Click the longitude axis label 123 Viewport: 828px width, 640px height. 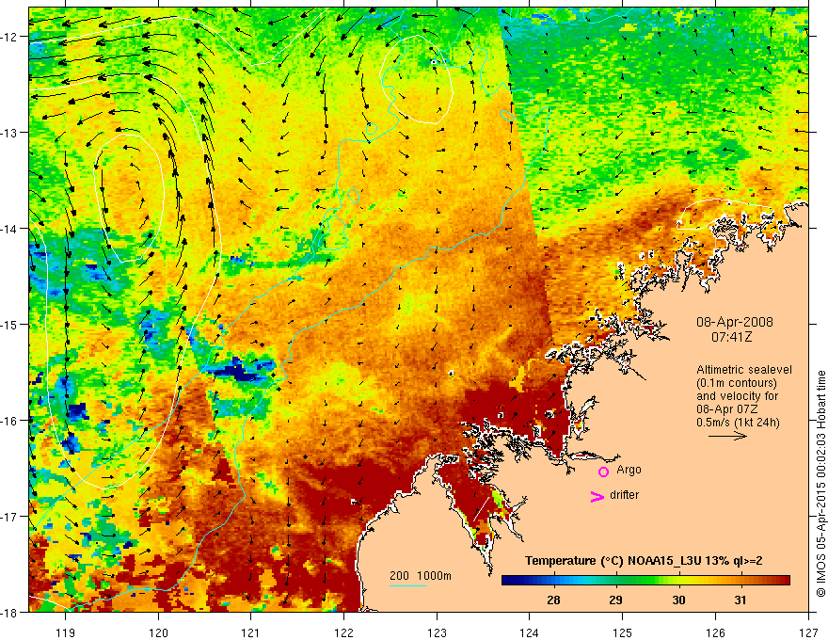[x=437, y=632]
